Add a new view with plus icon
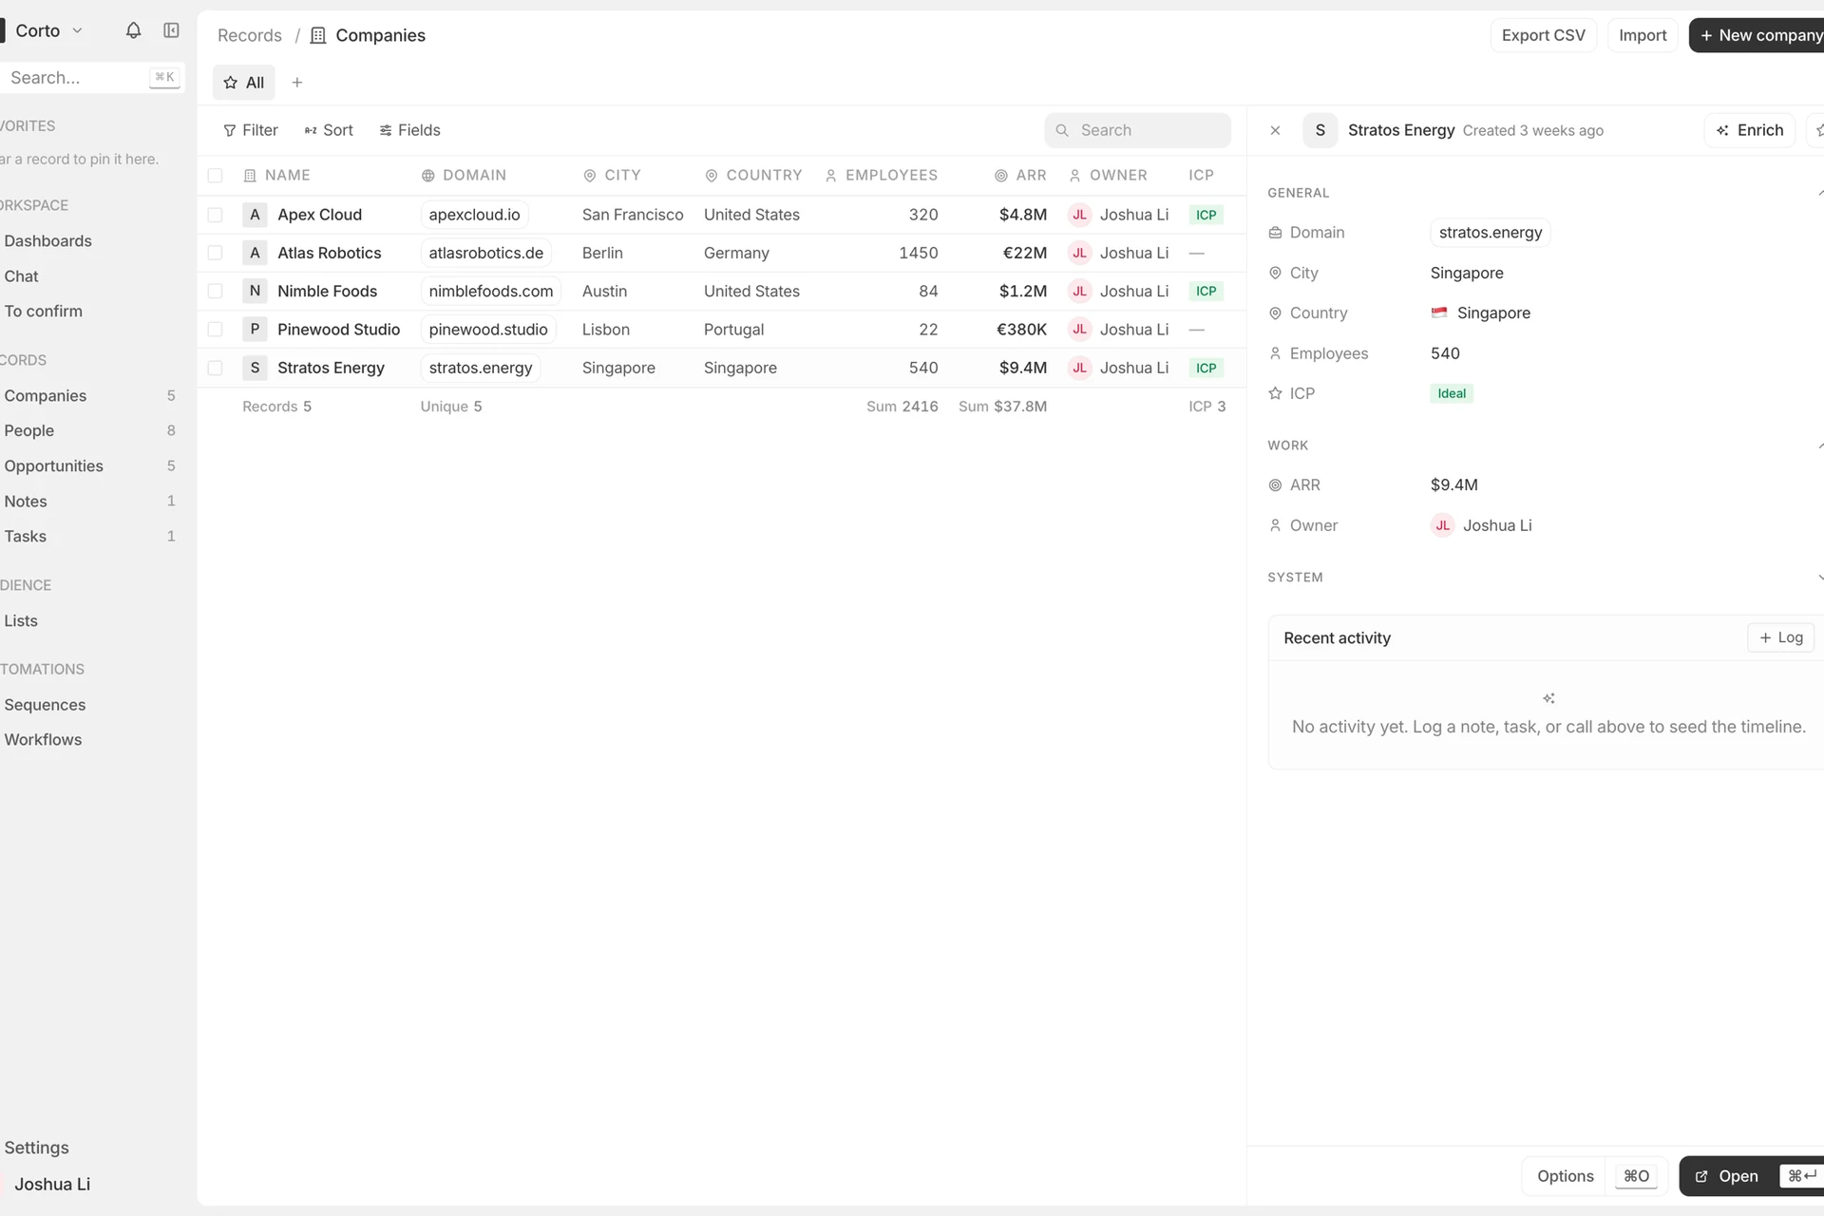Viewport: 1824px width, 1216px height. 297,83
